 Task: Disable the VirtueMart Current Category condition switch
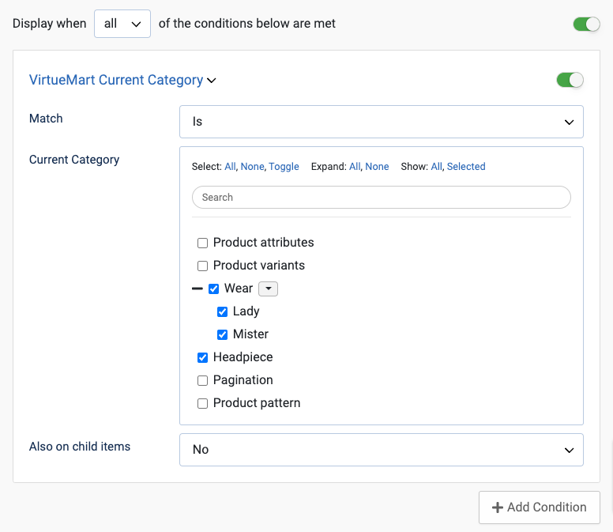click(570, 80)
